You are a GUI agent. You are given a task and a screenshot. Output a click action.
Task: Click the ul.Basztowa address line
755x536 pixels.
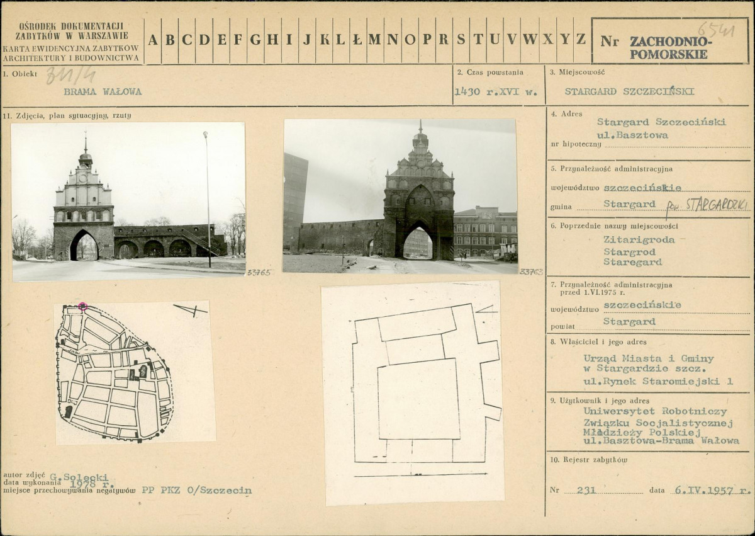(x=632, y=135)
